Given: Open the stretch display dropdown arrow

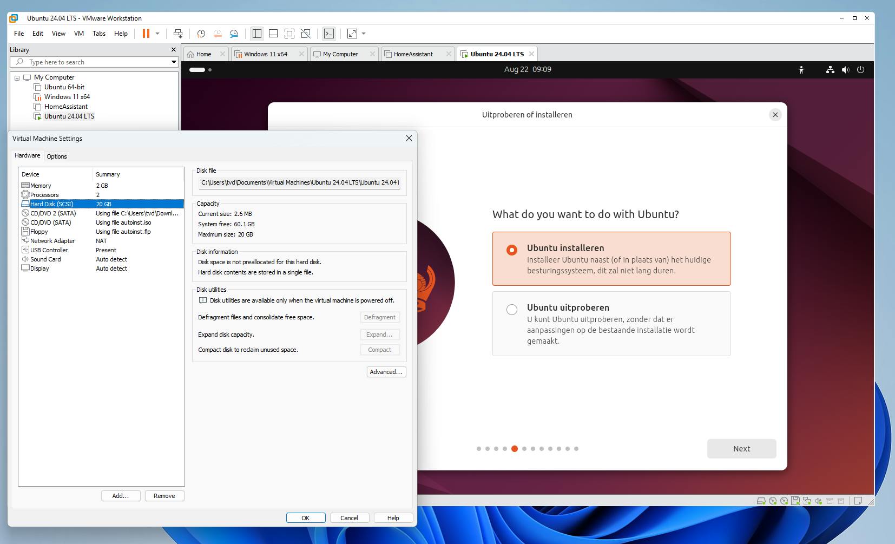Looking at the screenshot, I should point(364,34).
